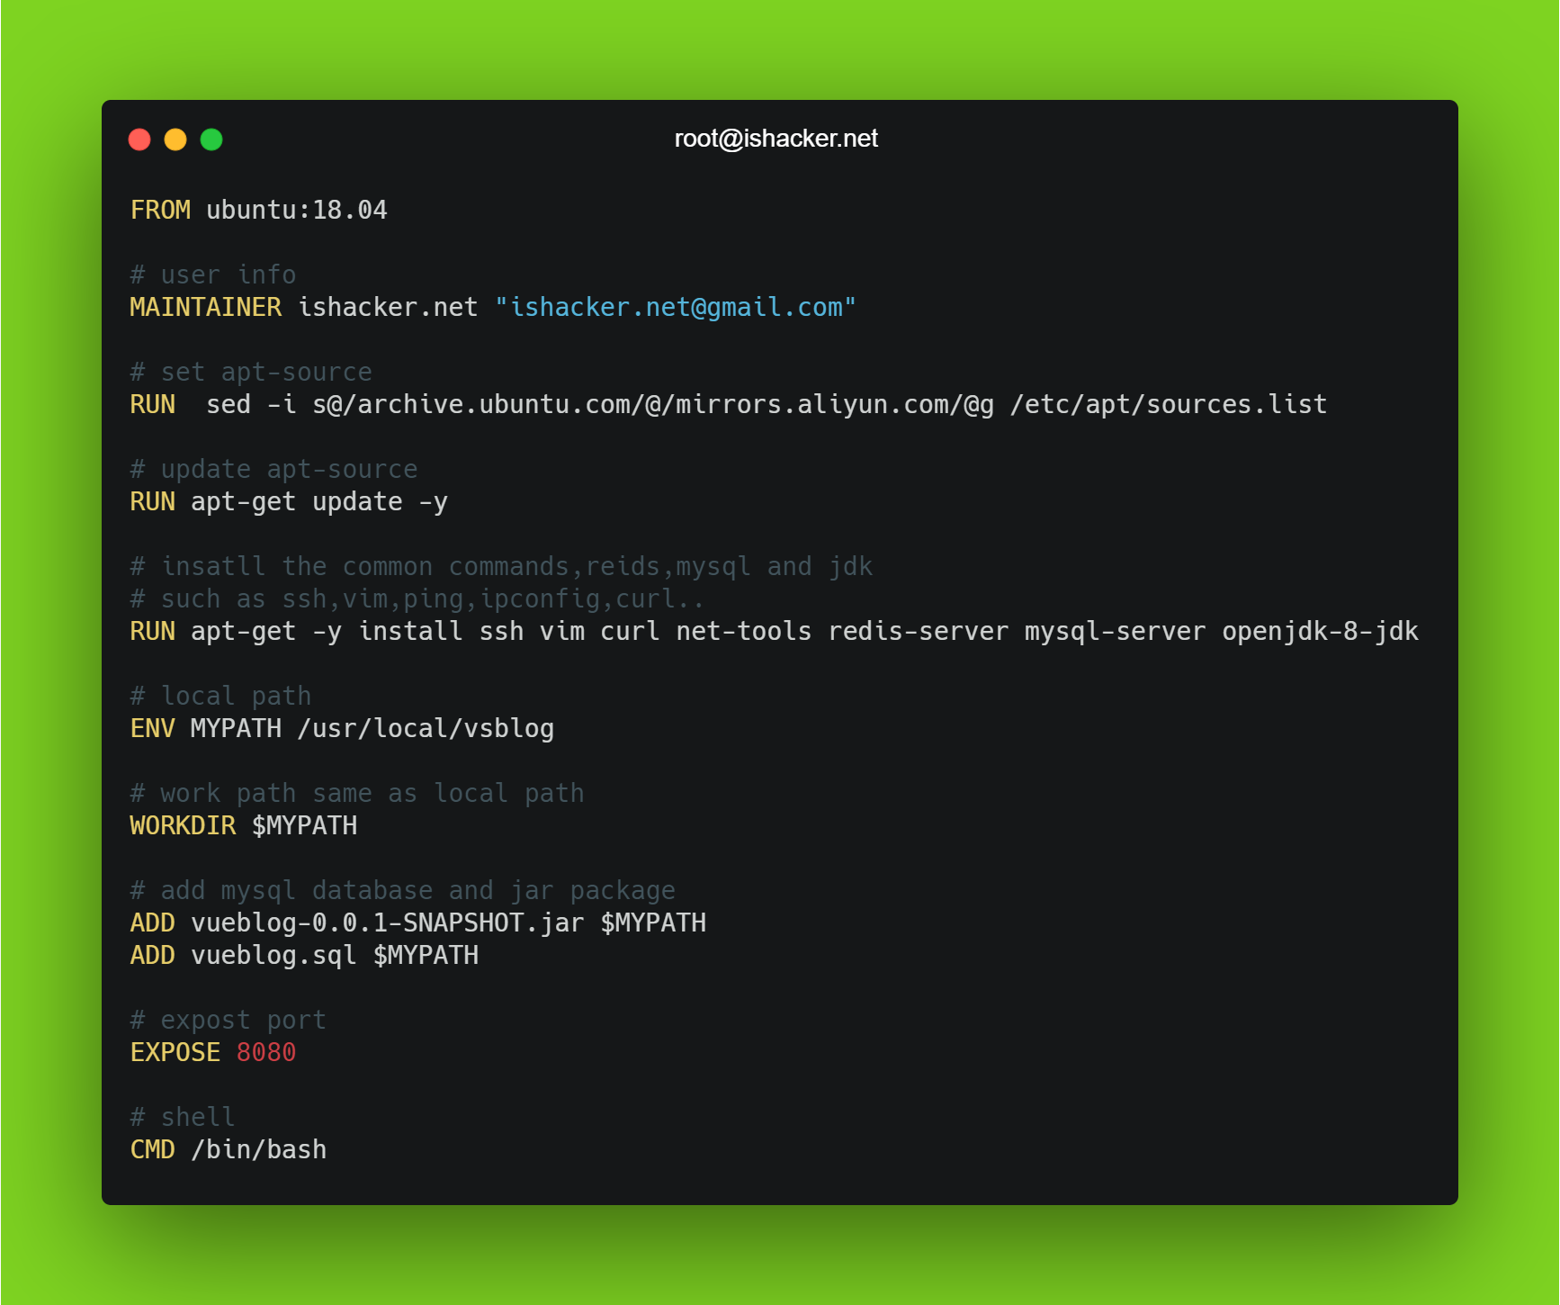Click the green maximize window dot
This screenshot has width=1560, height=1305.
[211, 139]
